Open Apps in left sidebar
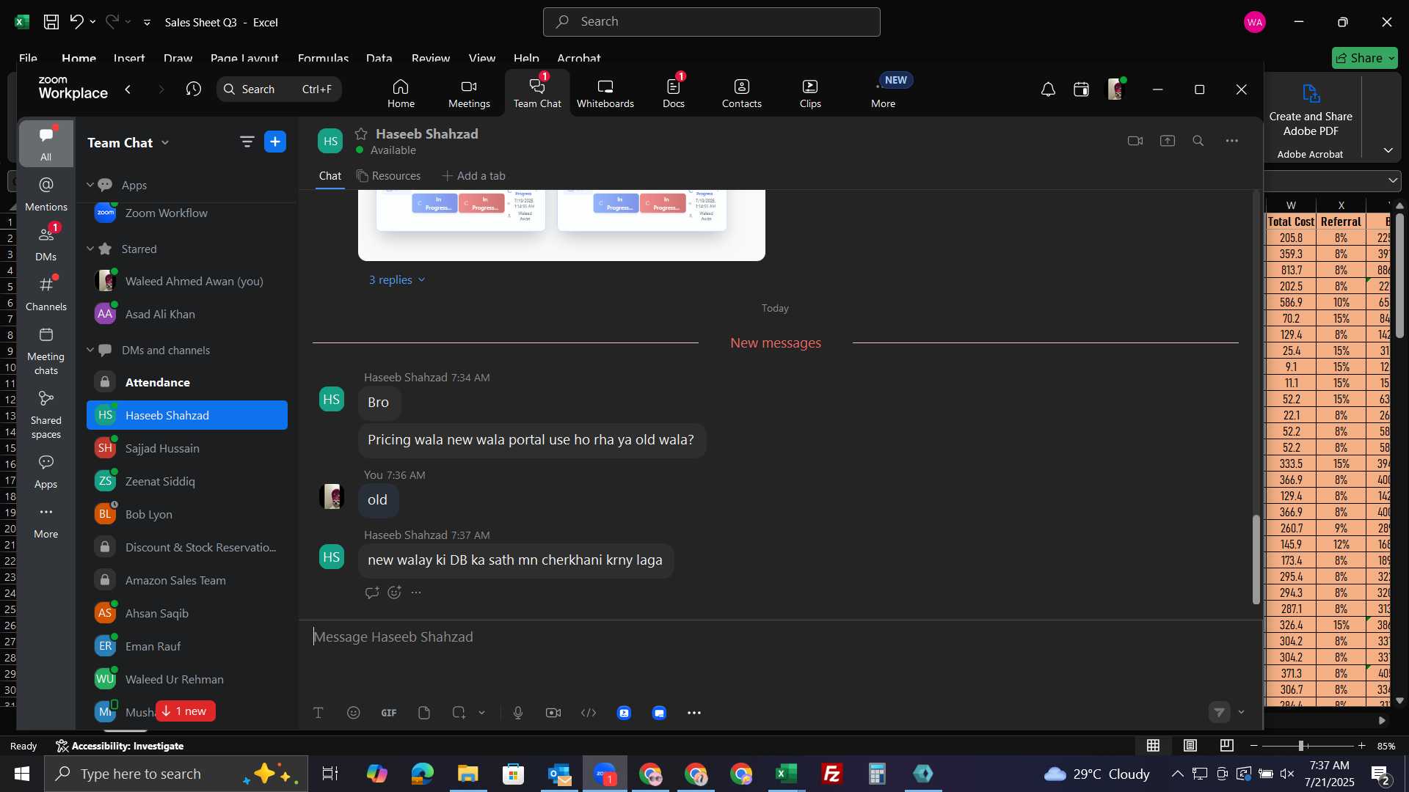Viewport: 1409px width, 792px height. 46,472
